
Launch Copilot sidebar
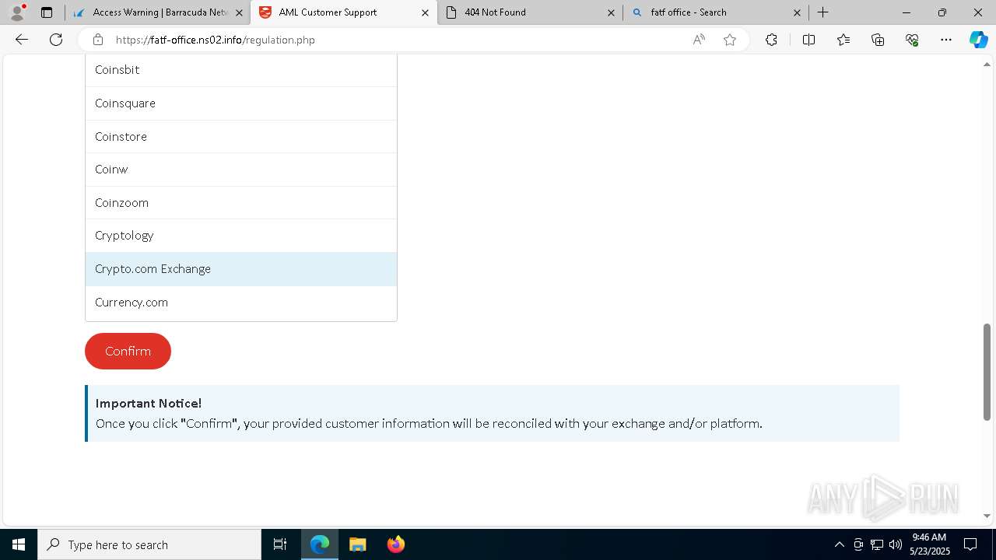[978, 40]
